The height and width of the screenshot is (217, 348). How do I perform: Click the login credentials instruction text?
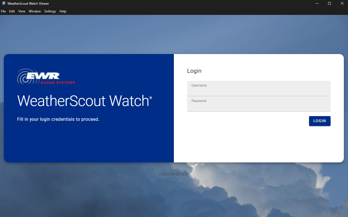58,119
